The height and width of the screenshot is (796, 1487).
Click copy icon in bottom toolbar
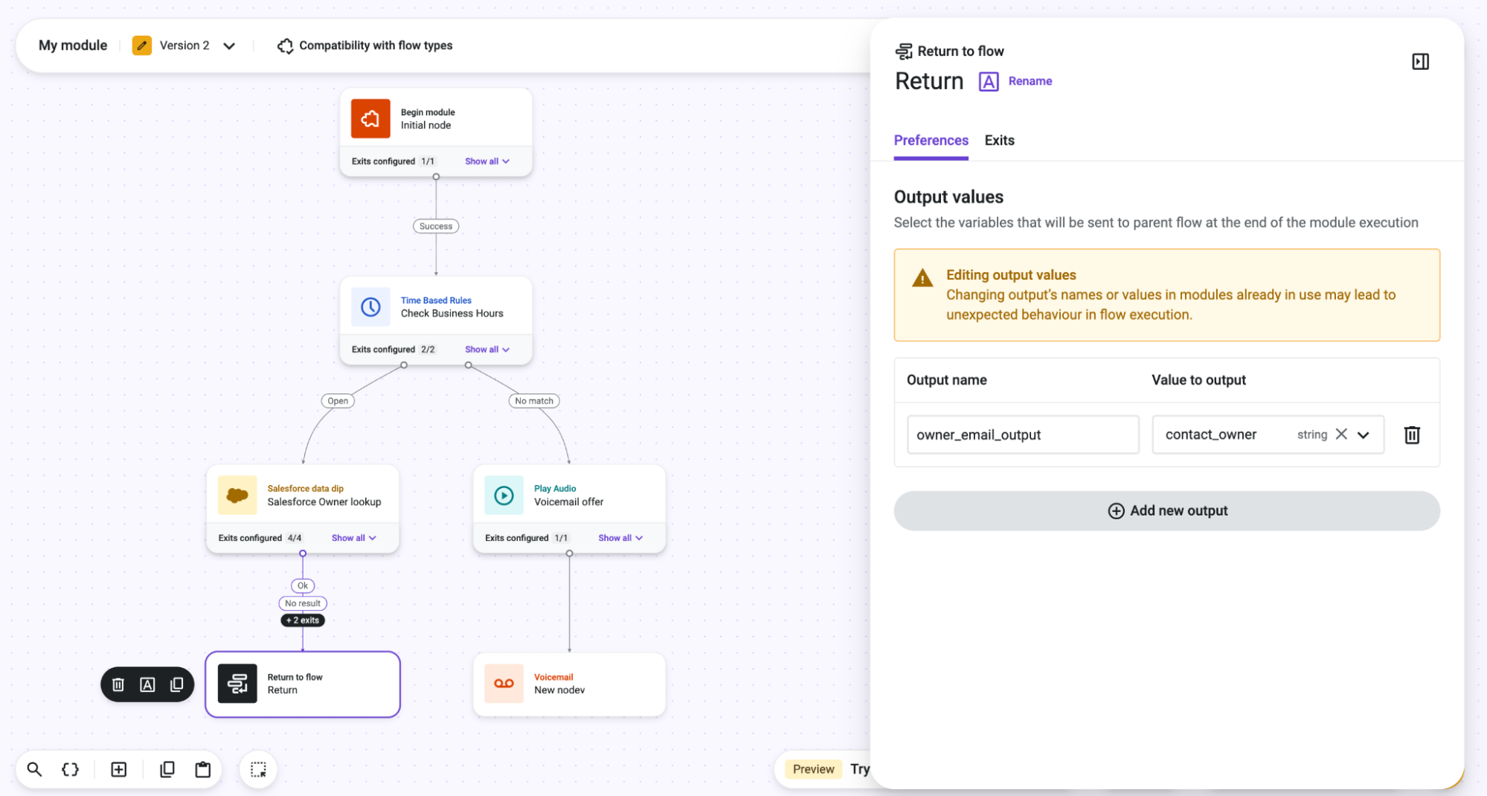tap(167, 769)
